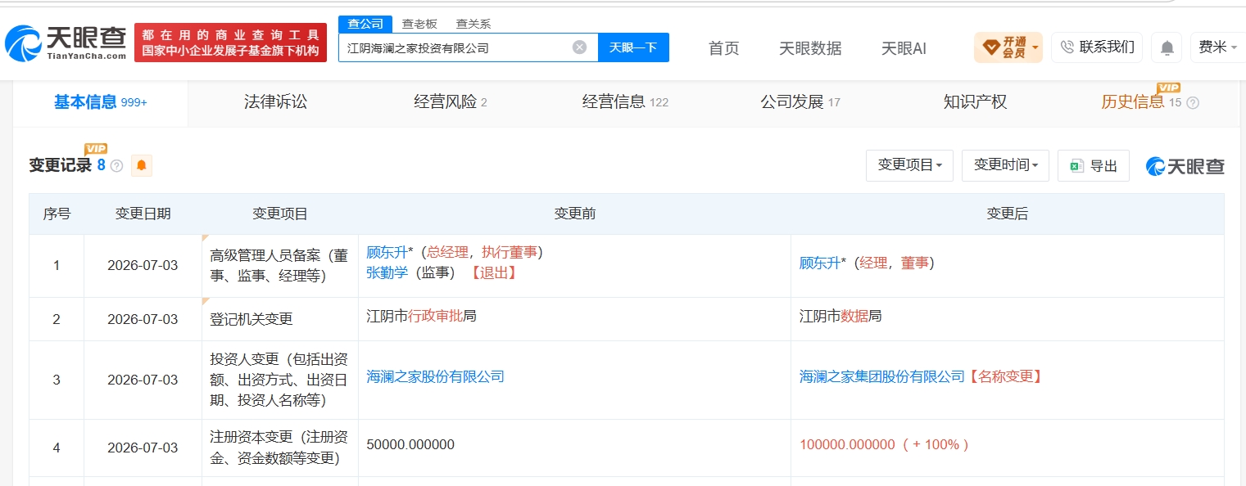Clear the search box with X icon
The image size is (1246, 486).
tap(579, 47)
